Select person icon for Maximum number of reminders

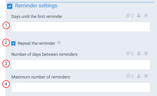pyautogui.click(x=139, y=76)
